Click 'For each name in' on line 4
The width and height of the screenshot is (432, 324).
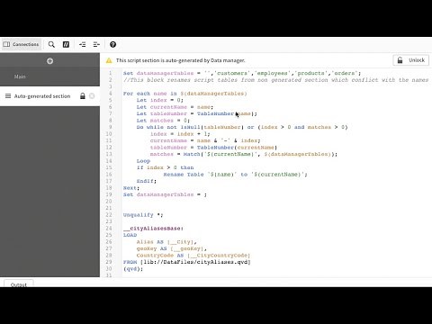[x=150, y=94]
